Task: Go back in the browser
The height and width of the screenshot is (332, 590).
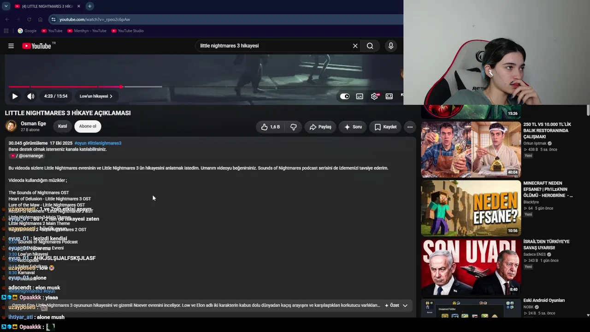Action: pyautogui.click(x=7, y=19)
